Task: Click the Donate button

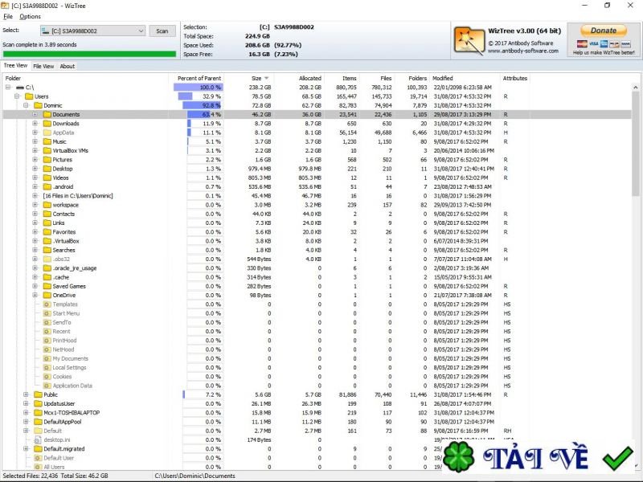Action: point(604,31)
